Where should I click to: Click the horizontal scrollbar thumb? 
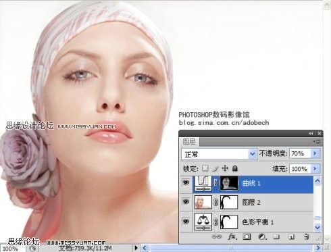click(x=232, y=248)
